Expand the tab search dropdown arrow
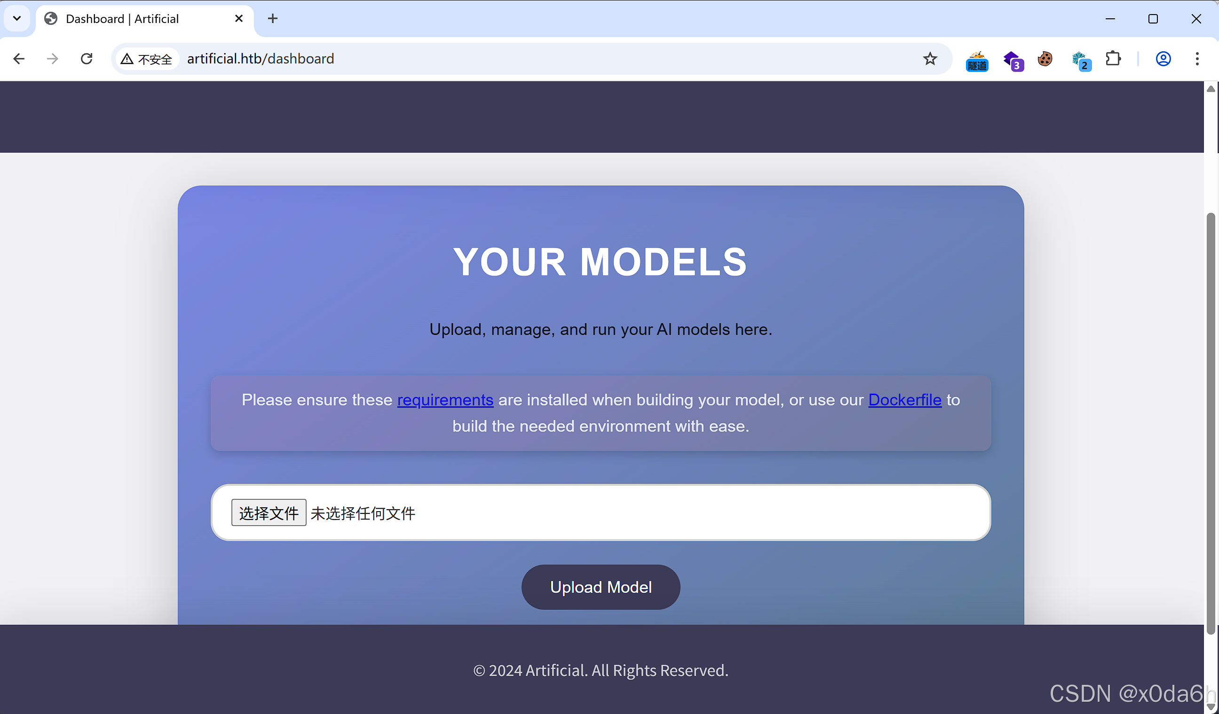 pos(17,19)
